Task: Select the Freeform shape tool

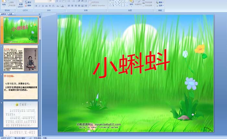Action: tap(110, 5)
